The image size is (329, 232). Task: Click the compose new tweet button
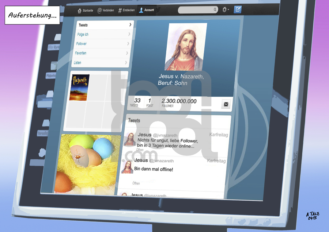[x=238, y=9]
